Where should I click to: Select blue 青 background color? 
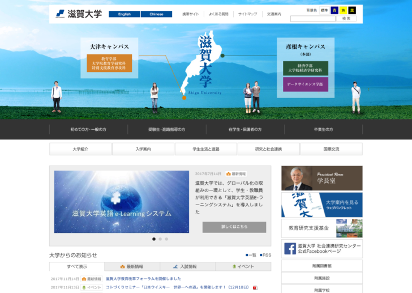[334, 10]
